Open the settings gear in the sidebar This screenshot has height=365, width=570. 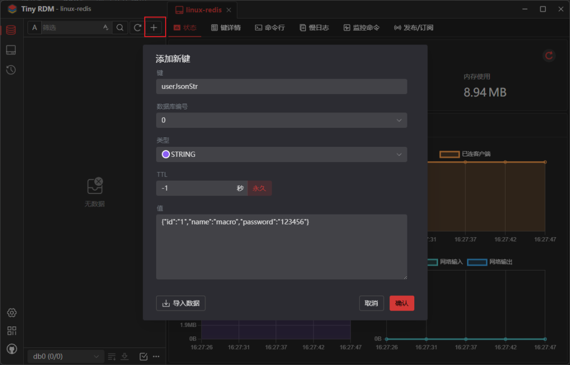pos(12,313)
